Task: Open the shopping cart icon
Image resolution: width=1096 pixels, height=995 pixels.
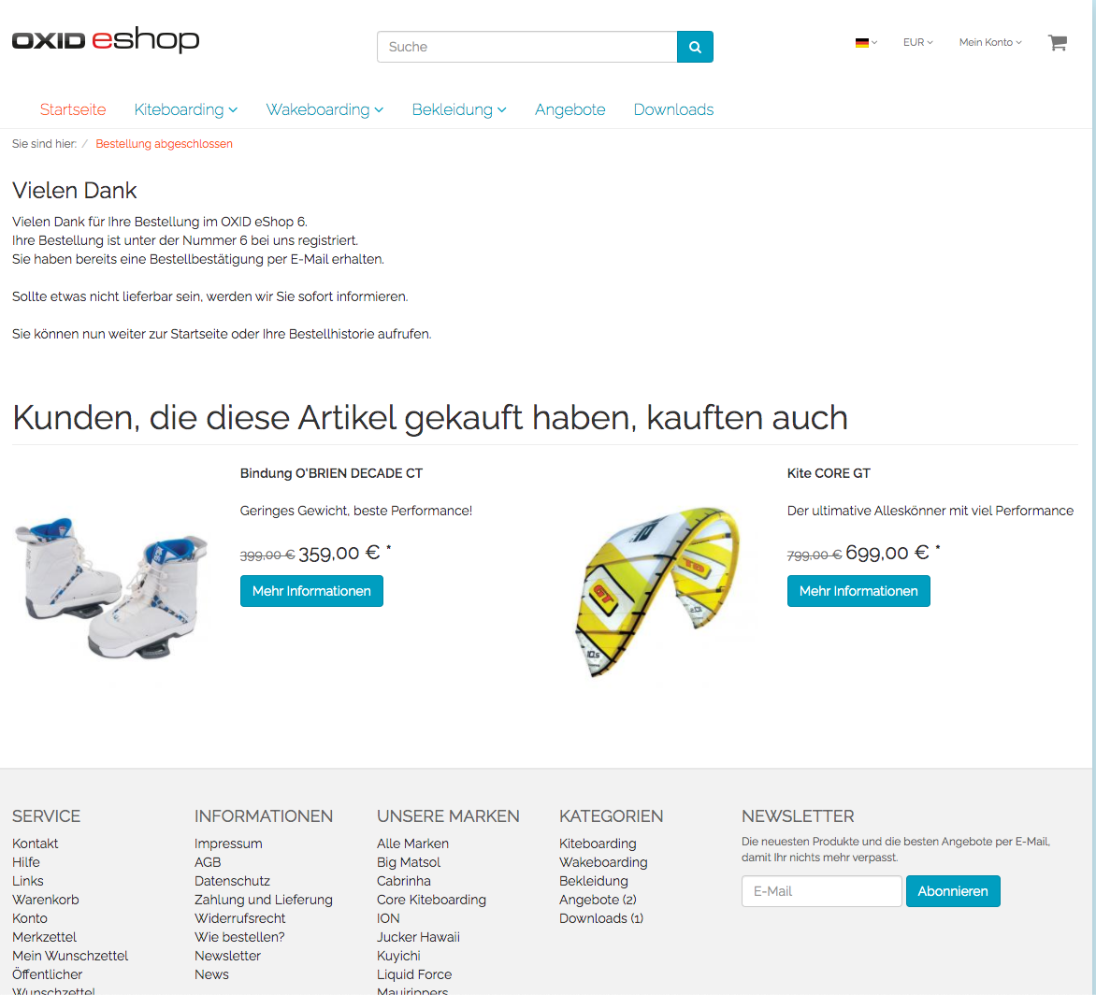Action: (x=1058, y=43)
